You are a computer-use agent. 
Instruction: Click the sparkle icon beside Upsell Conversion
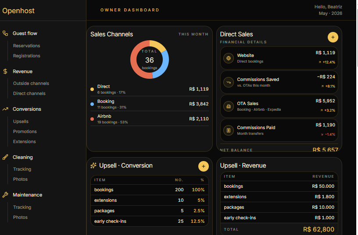93,165
